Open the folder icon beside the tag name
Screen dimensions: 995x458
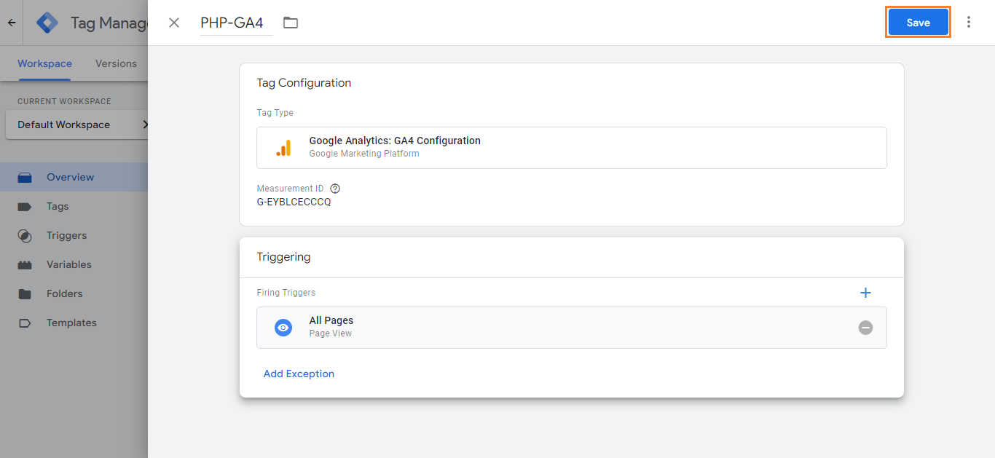290,23
